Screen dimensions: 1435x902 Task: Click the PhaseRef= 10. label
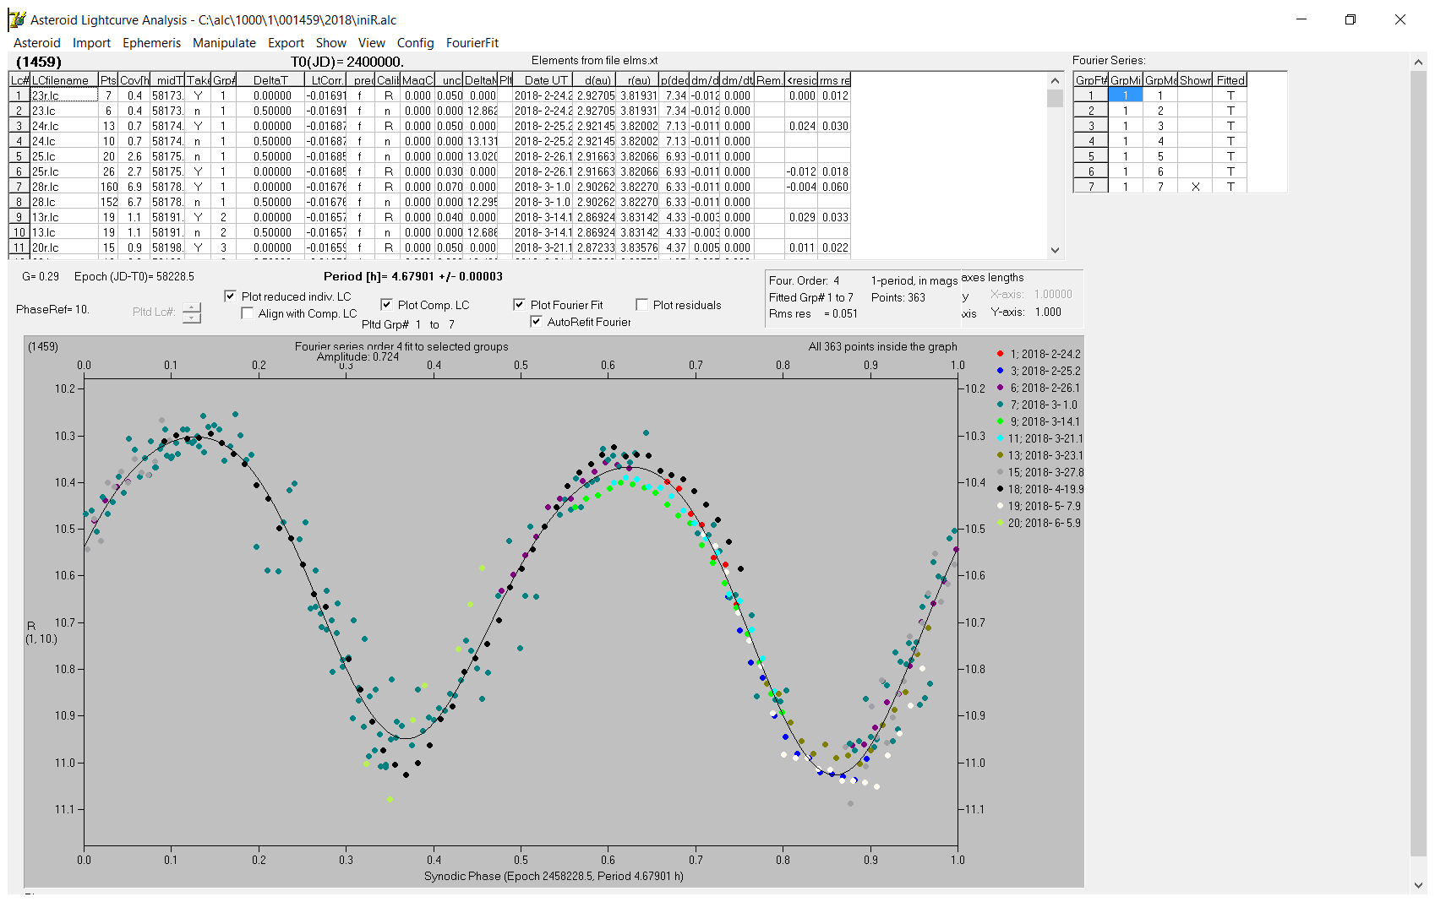point(52,310)
